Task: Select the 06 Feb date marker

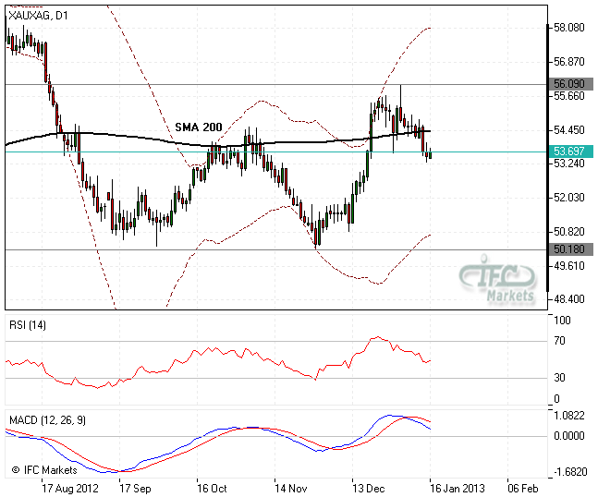Action: [x=524, y=487]
